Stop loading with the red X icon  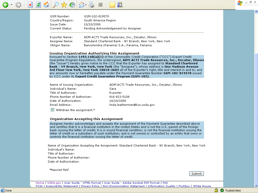pyautogui.click(x=30, y=5)
